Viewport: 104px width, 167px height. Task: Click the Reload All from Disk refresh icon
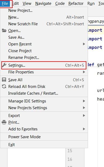[4, 87]
